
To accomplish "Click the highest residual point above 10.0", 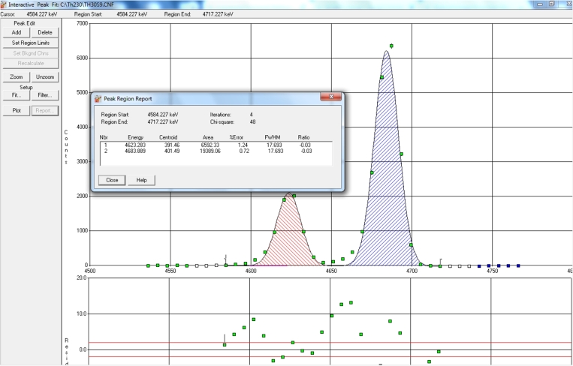I will pyautogui.click(x=351, y=302).
